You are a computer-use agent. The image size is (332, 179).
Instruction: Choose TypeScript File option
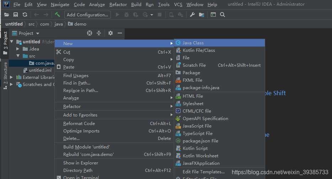point(220,134)
